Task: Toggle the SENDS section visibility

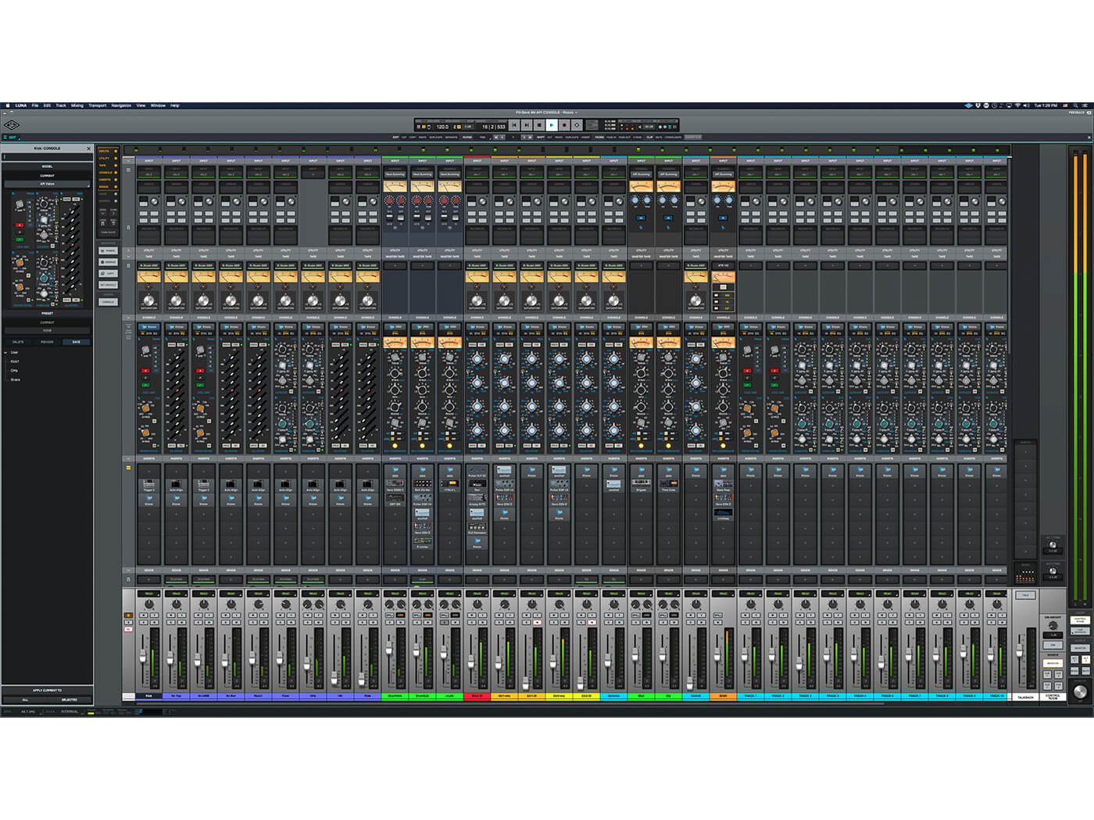Action: tap(105, 187)
